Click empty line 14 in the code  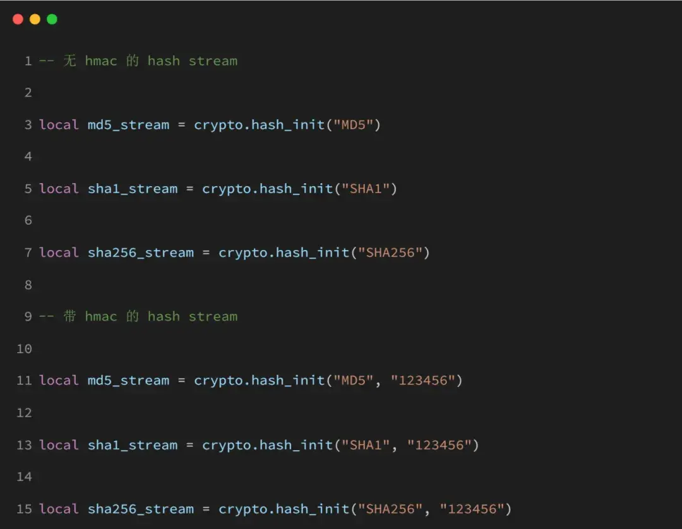(348, 477)
